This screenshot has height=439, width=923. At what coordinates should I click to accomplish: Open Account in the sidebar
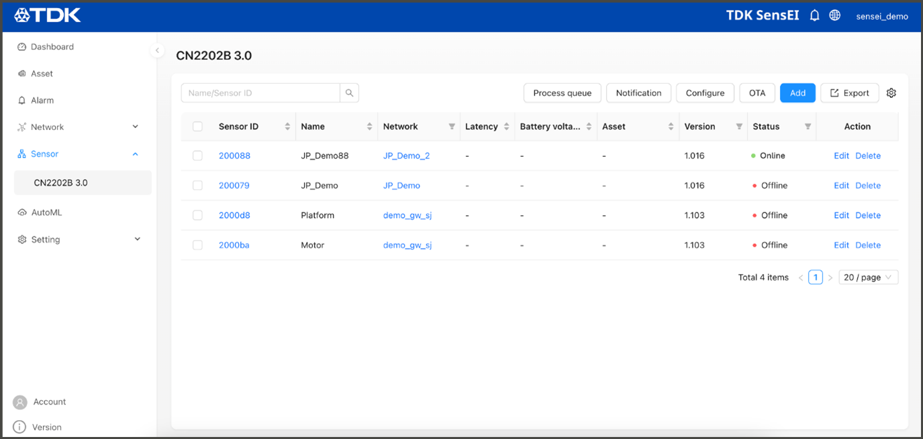(x=50, y=402)
